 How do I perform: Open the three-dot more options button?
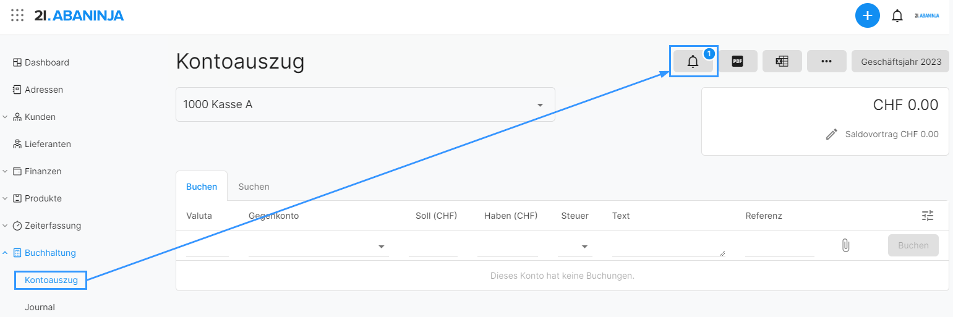(827, 61)
